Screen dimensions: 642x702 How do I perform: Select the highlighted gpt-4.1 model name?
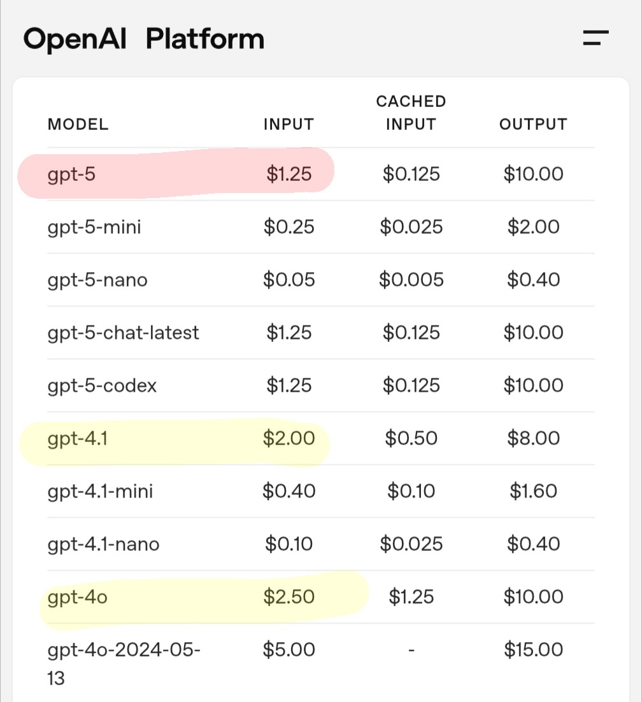[x=78, y=438]
